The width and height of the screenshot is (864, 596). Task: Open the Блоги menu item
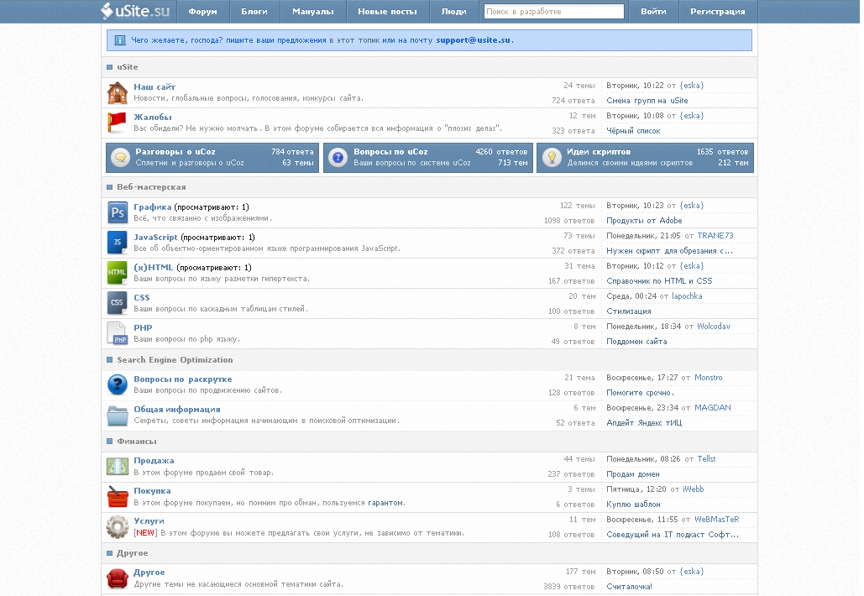(x=254, y=12)
